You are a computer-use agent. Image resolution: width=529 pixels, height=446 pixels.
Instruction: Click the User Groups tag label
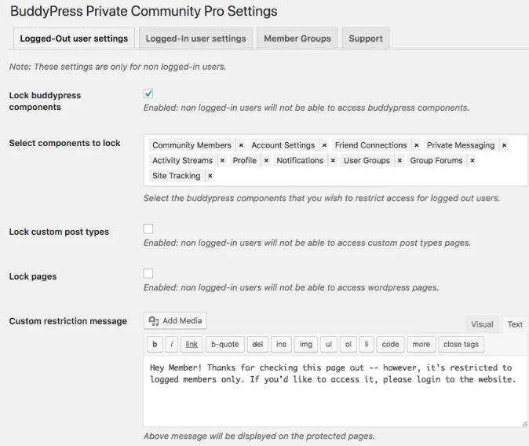367,160
